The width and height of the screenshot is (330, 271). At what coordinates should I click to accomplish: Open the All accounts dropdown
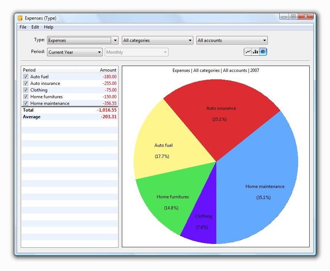(x=232, y=40)
